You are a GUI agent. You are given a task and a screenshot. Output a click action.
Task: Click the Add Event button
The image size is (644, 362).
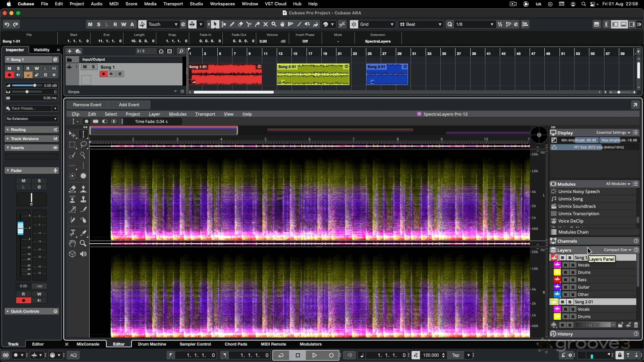tap(129, 105)
